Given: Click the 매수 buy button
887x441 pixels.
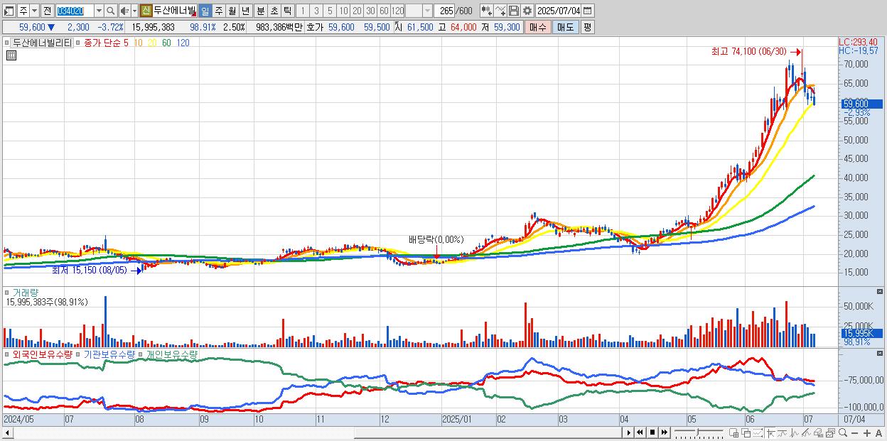Looking at the screenshot, I should tap(538, 27).
